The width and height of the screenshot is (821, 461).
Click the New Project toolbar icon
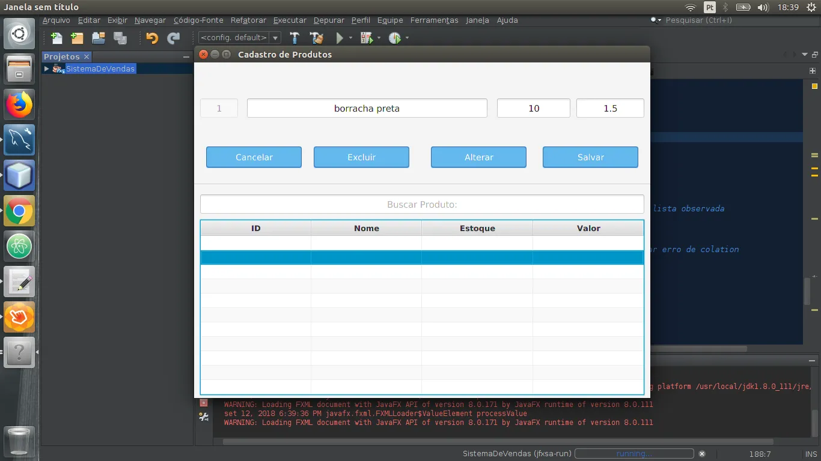pos(77,38)
